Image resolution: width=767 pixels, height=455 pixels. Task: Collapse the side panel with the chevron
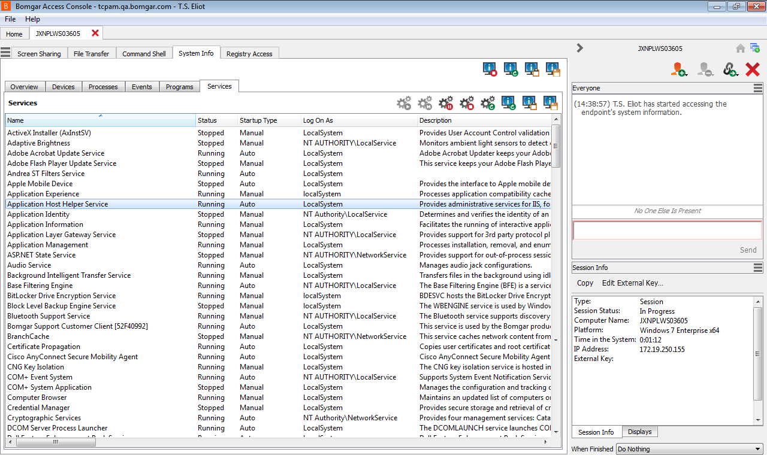pyautogui.click(x=579, y=48)
